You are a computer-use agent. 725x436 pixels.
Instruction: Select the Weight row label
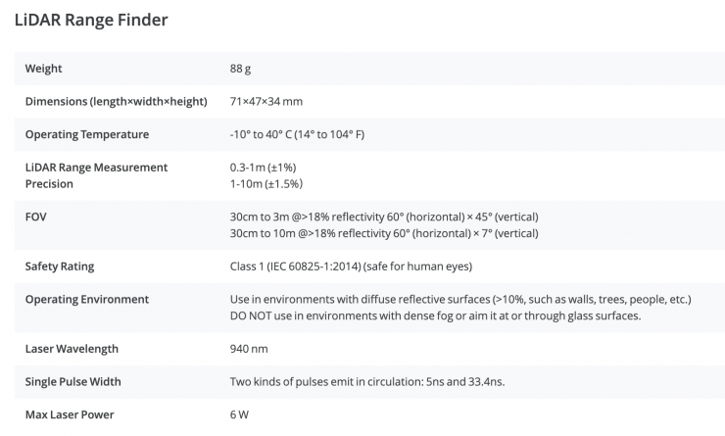tap(45, 69)
